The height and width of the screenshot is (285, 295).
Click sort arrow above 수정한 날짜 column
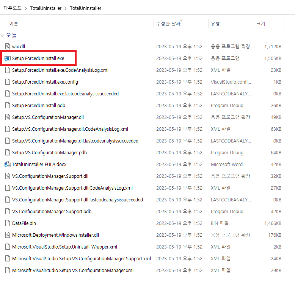[181, 20]
